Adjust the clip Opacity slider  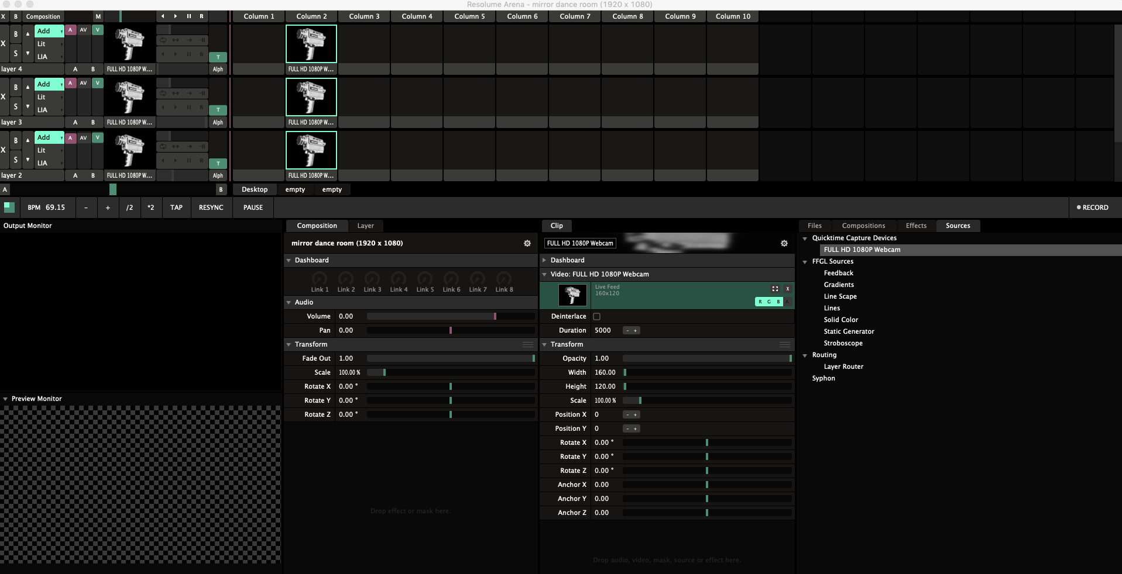(x=706, y=358)
